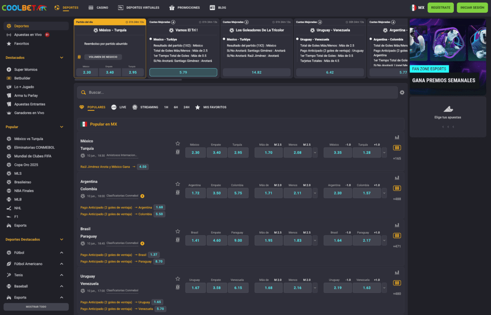The width and height of the screenshot is (491, 315).
Task: Open Ganadores en Vivo in the sidebar
Action: coord(29,113)
